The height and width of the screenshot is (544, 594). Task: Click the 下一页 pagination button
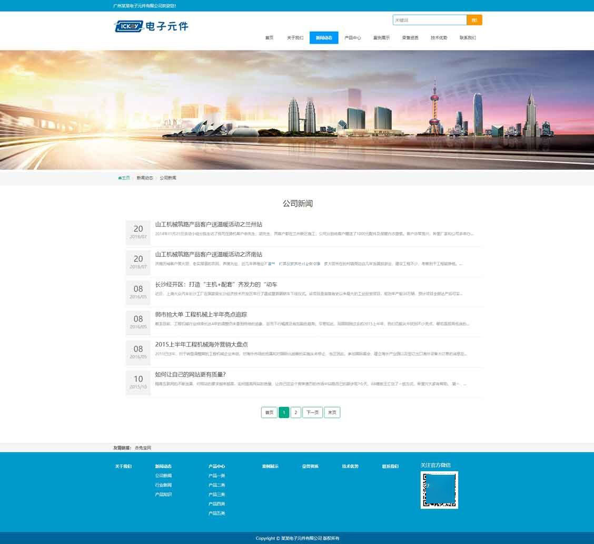(x=312, y=412)
